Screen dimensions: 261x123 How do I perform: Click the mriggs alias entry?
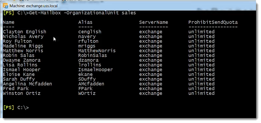(x=87, y=46)
